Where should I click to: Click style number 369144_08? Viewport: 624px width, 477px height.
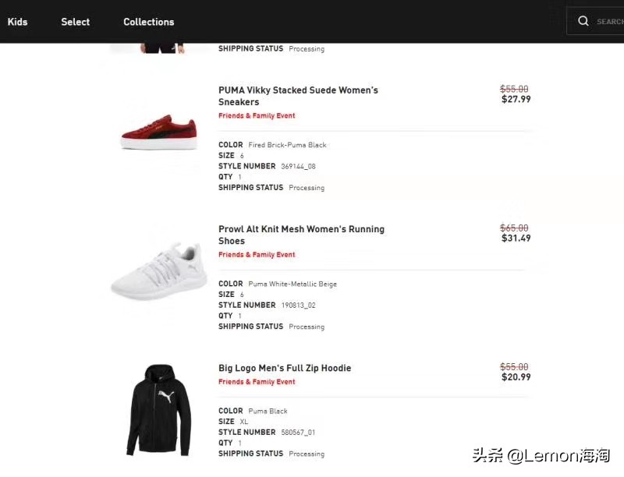click(x=298, y=166)
